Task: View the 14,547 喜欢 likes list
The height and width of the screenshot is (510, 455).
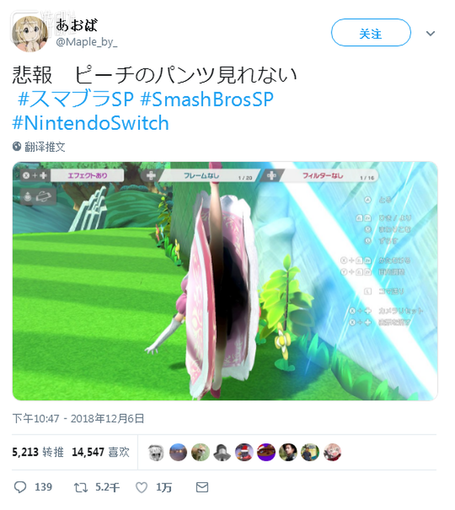Action: (101, 452)
